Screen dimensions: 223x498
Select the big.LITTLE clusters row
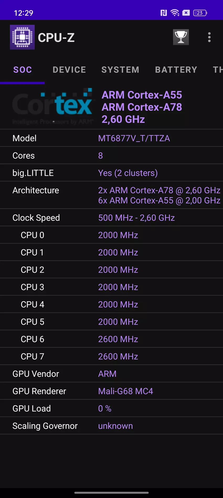pos(111,173)
